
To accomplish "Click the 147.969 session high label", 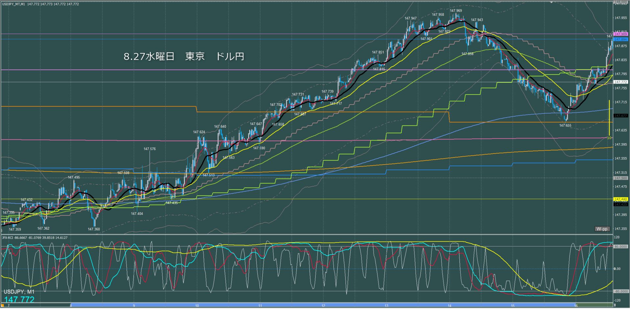I will tap(456, 11).
